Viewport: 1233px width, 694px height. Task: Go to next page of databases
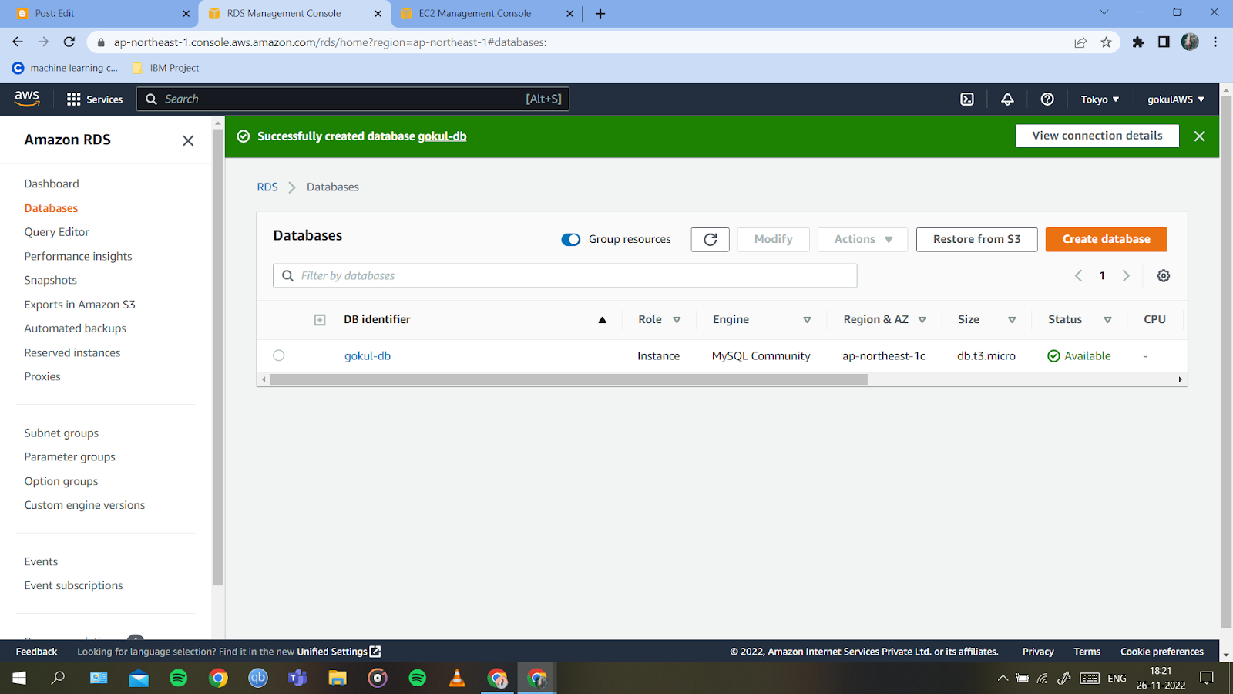(x=1126, y=276)
